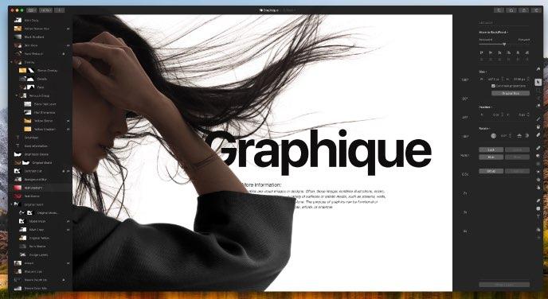Click the second alignment icon in Arrange panel
The height and width of the screenshot is (299, 548).
coord(491,52)
